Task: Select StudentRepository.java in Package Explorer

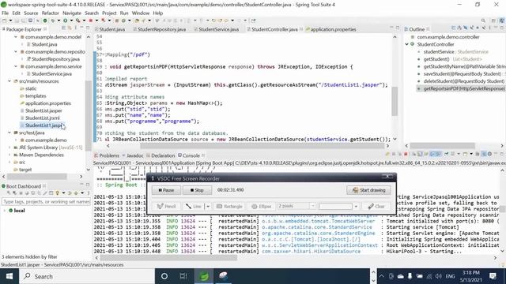Action: 55,59
